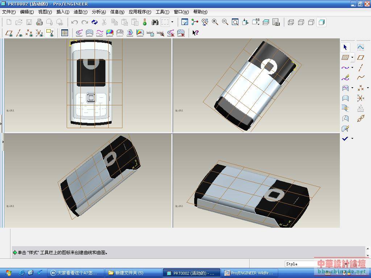
Task: Click the Repaint screen icon
Action: tap(184, 22)
